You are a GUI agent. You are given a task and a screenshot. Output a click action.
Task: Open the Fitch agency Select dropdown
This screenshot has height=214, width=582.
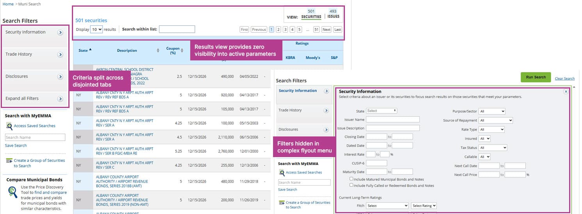387,205
